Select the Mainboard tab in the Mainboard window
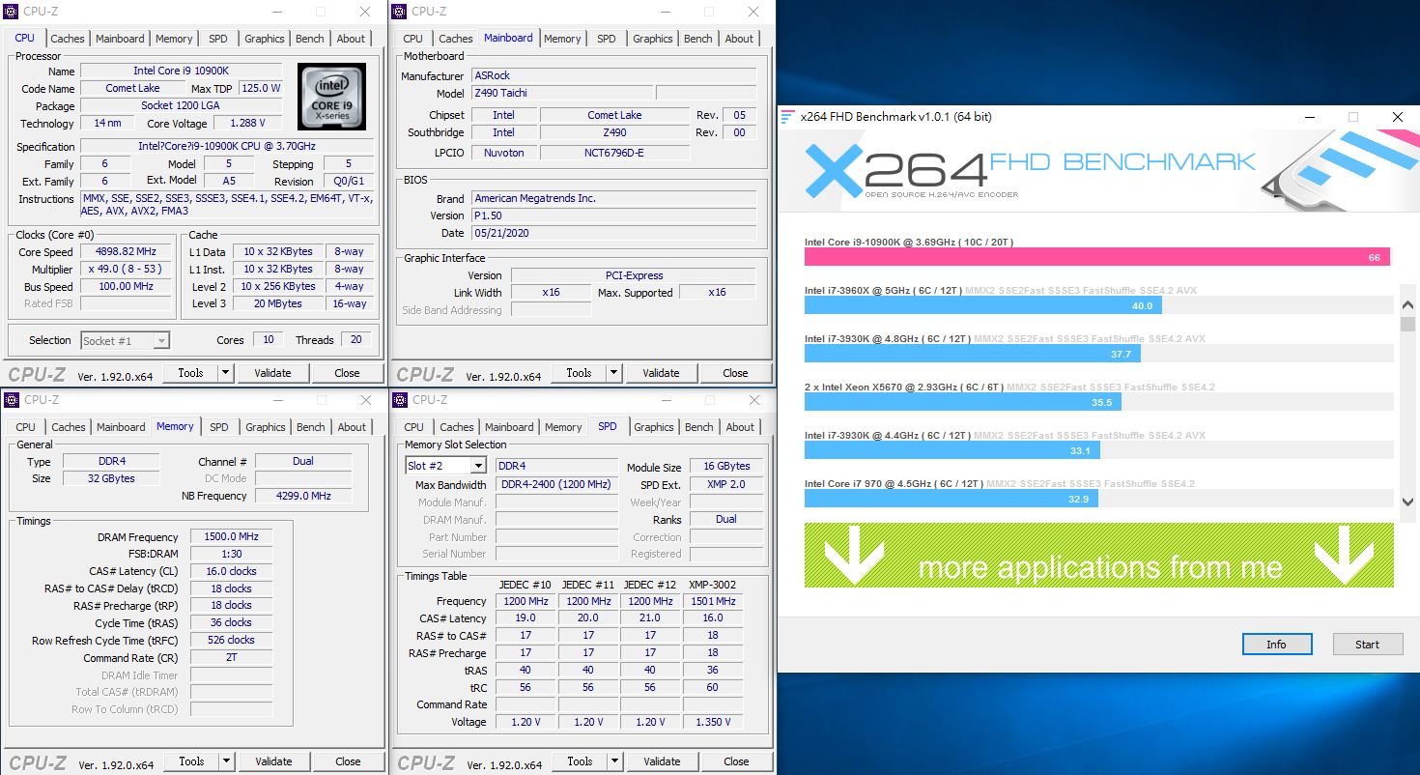Screen dimensions: 1420x775 coord(508,38)
